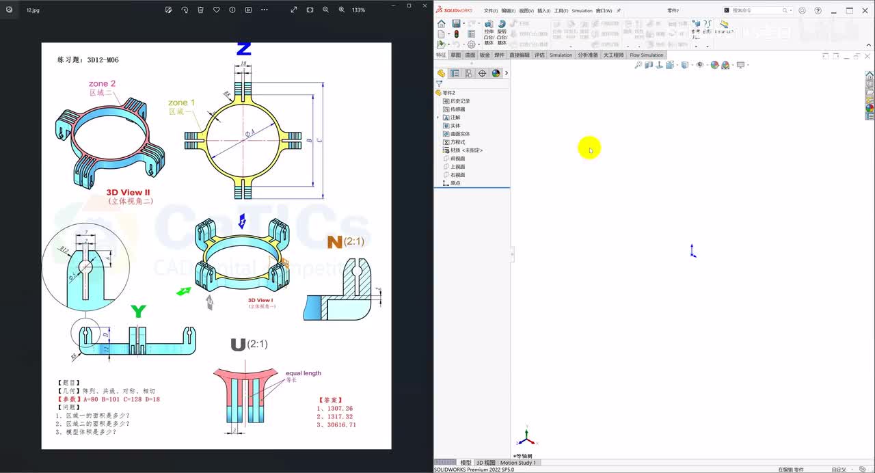Open the 文件 menu in SolidWorks
Image resolution: width=875 pixels, height=473 pixels.
491,11
